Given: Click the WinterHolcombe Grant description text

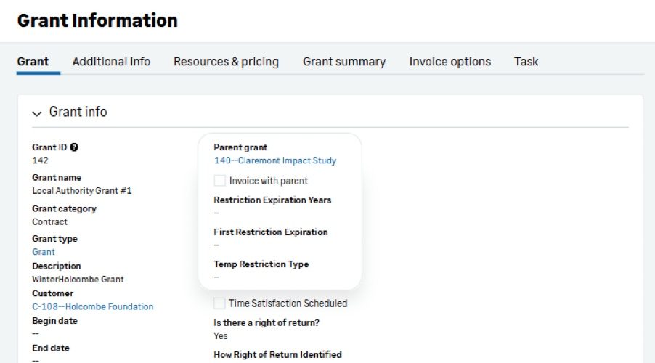Looking at the screenshot, I should 78,279.
